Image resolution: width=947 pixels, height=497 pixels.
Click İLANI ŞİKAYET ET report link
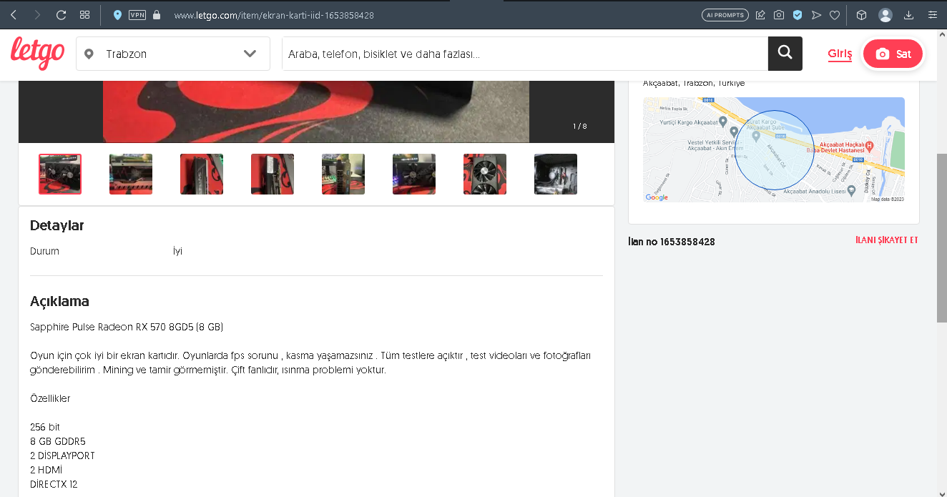tap(887, 240)
